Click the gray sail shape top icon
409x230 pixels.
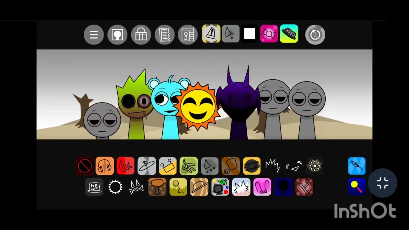(x=230, y=34)
